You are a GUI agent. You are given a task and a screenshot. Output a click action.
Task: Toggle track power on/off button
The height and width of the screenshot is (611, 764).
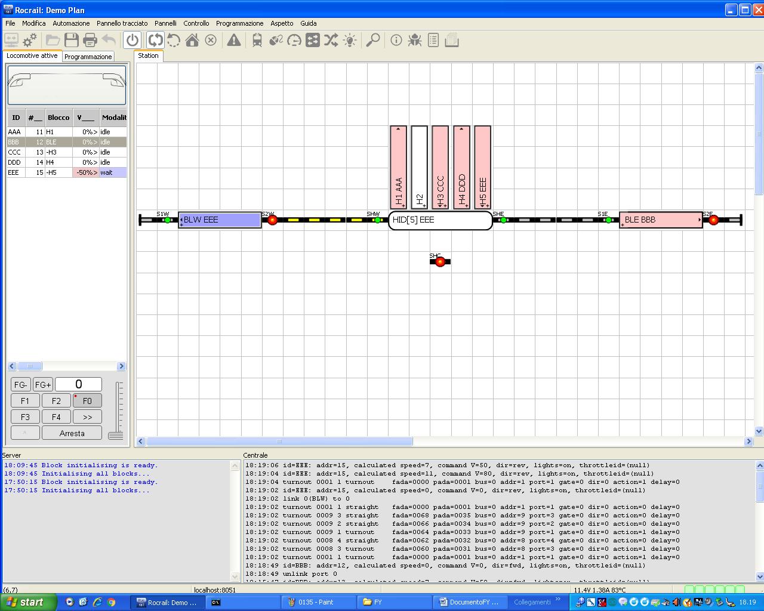(133, 41)
